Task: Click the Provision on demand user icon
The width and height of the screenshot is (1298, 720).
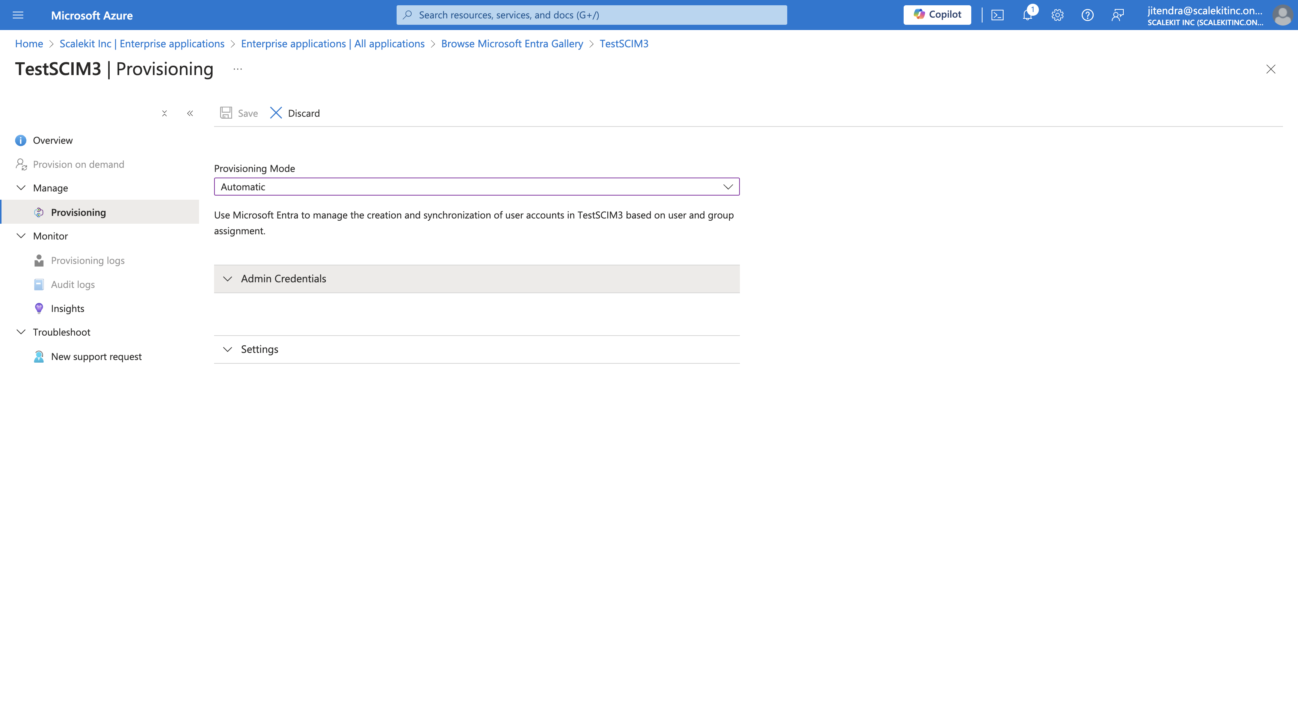Action: pyautogui.click(x=21, y=164)
